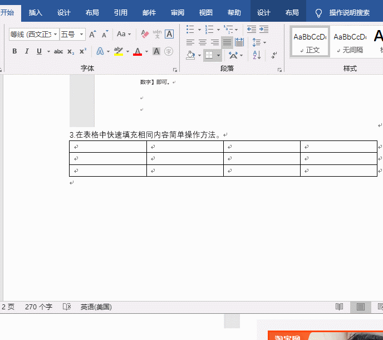Toggle superscript formatting

[83, 51]
